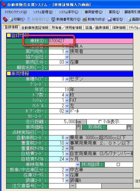Expand the 協力会社 dropdown
The image size is (140, 191).
pos(67,57)
